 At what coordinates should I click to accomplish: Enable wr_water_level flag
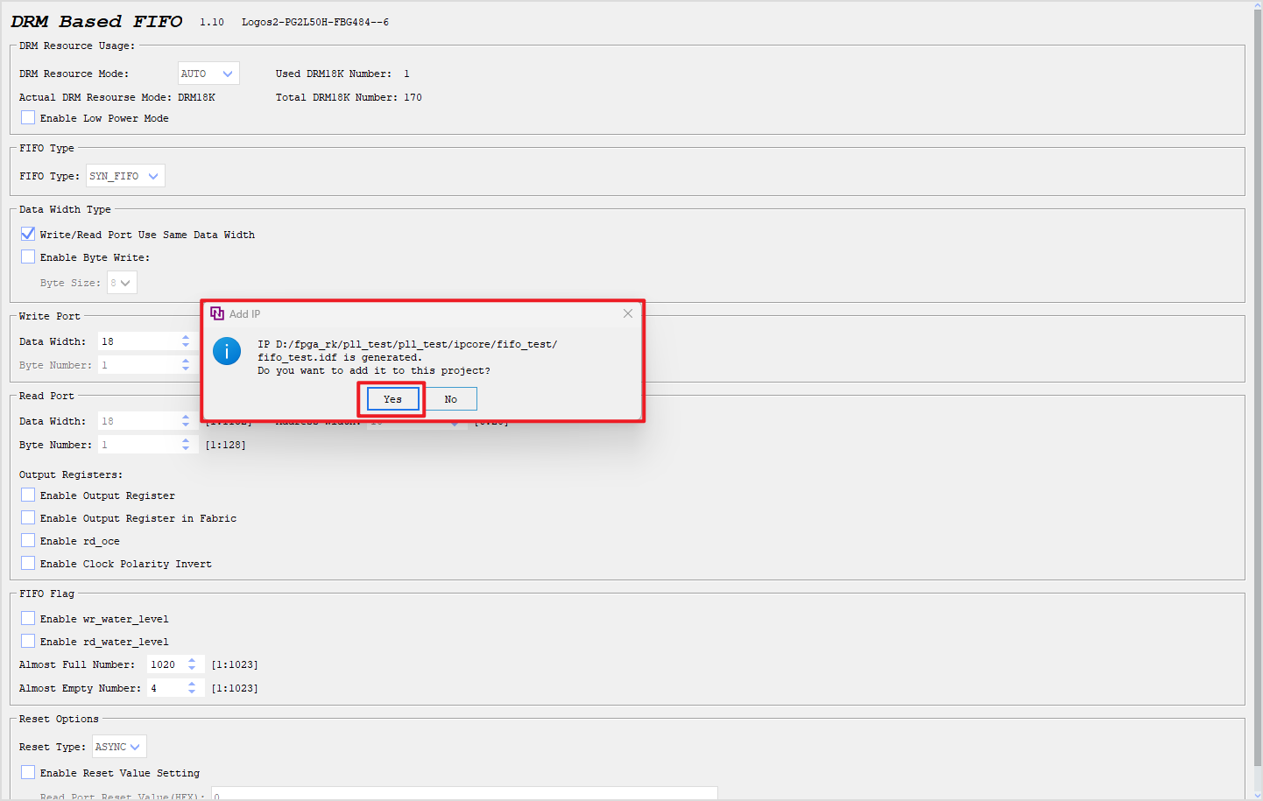point(27,617)
